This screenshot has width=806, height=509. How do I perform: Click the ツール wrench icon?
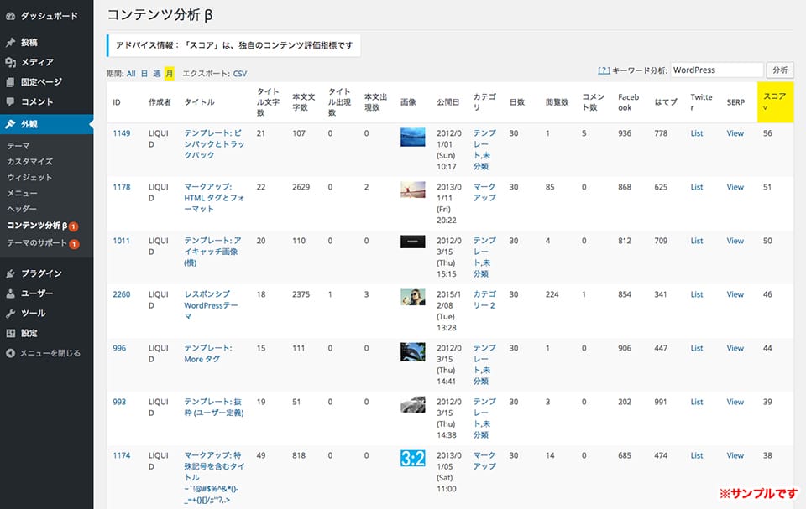tap(10, 314)
